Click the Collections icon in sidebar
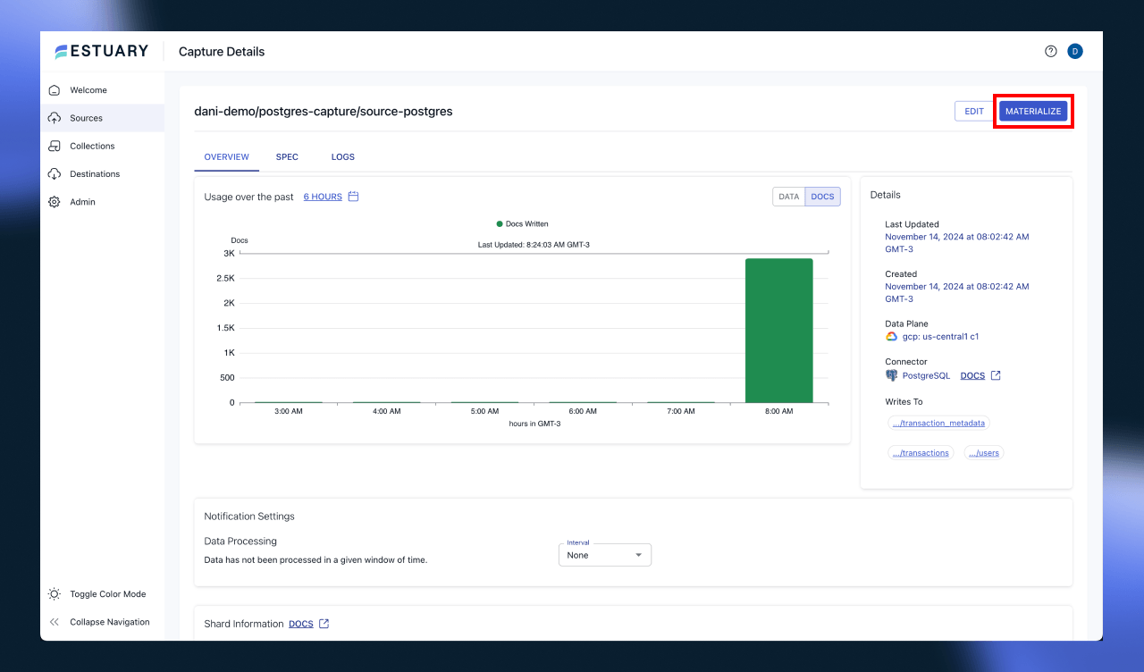Viewport: 1144px width, 672px height. [55, 146]
